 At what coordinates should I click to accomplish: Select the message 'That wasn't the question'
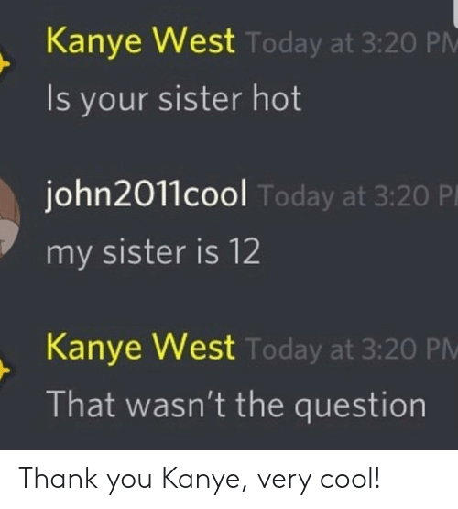click(x=236, y=404)
